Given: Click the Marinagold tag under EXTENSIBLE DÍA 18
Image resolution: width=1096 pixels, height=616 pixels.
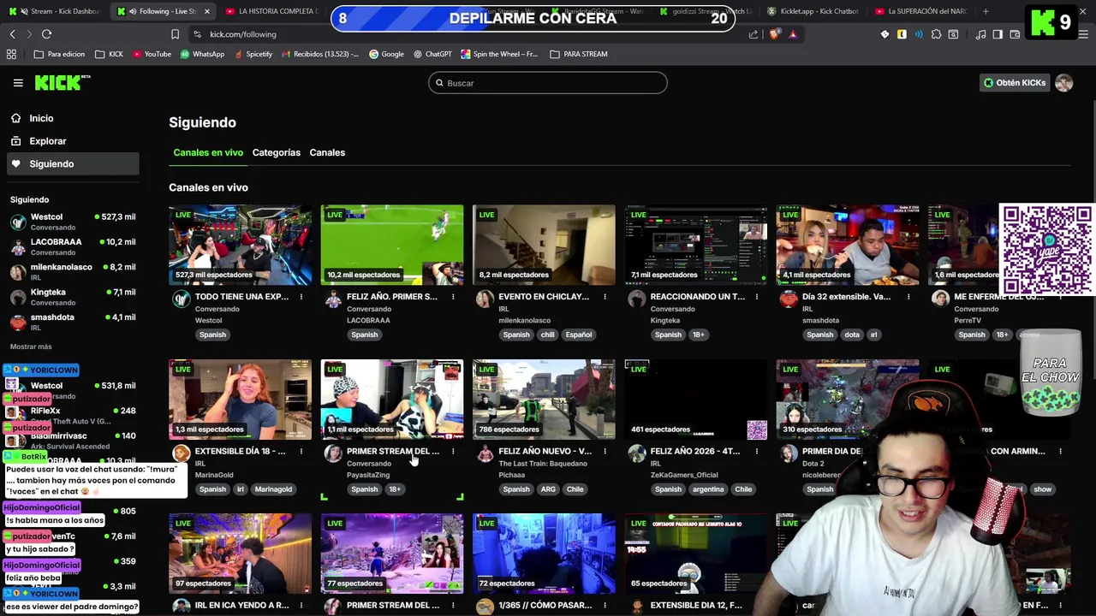Looking at the screenshot, I should point(273,489).
